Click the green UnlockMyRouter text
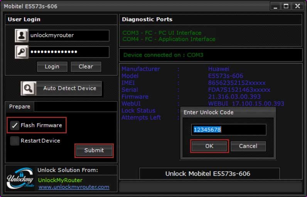 click(x=60, y=180)
